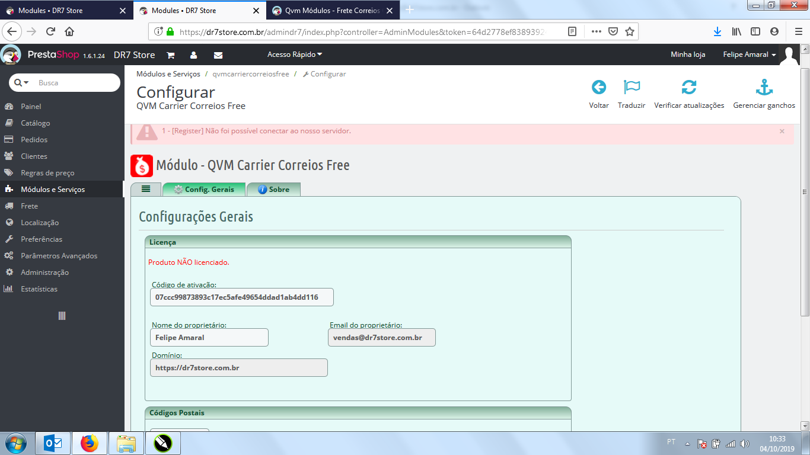Show site security lock information

pos(171,31)
